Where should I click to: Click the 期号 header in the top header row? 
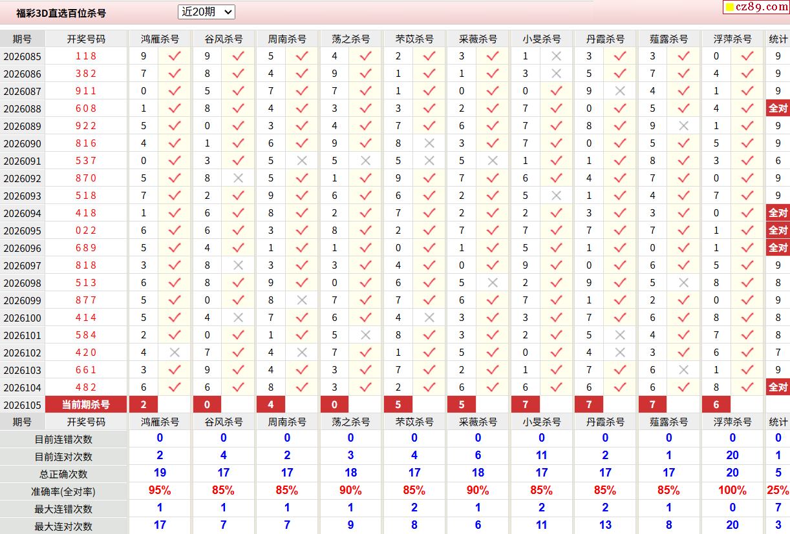tap(22, 39)
